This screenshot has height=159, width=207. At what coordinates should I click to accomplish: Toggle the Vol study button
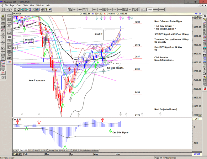[x=130, y=9]
